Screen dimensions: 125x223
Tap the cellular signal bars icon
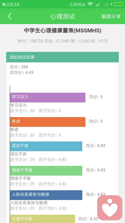98,4
